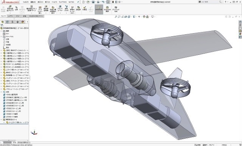242x146 pixels.
Task: Click the filter funnel above the feature tree
Action: (x=2, y=25)
